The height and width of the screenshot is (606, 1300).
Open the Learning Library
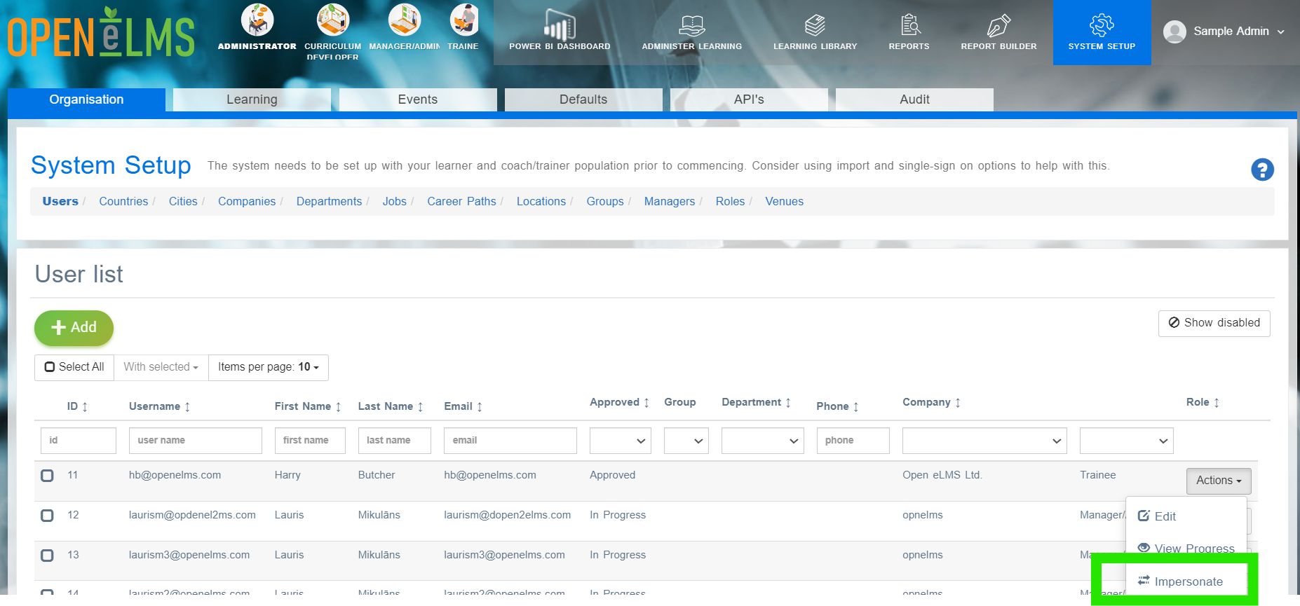(x=815, y=32)
